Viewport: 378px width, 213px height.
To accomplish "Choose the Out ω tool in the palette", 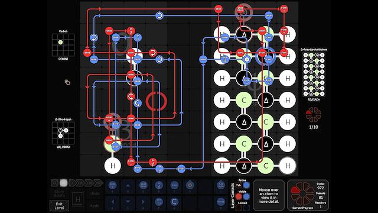I will click(159, 202).
